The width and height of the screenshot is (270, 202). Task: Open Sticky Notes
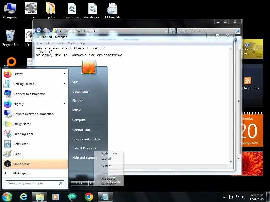pos(35,124)
